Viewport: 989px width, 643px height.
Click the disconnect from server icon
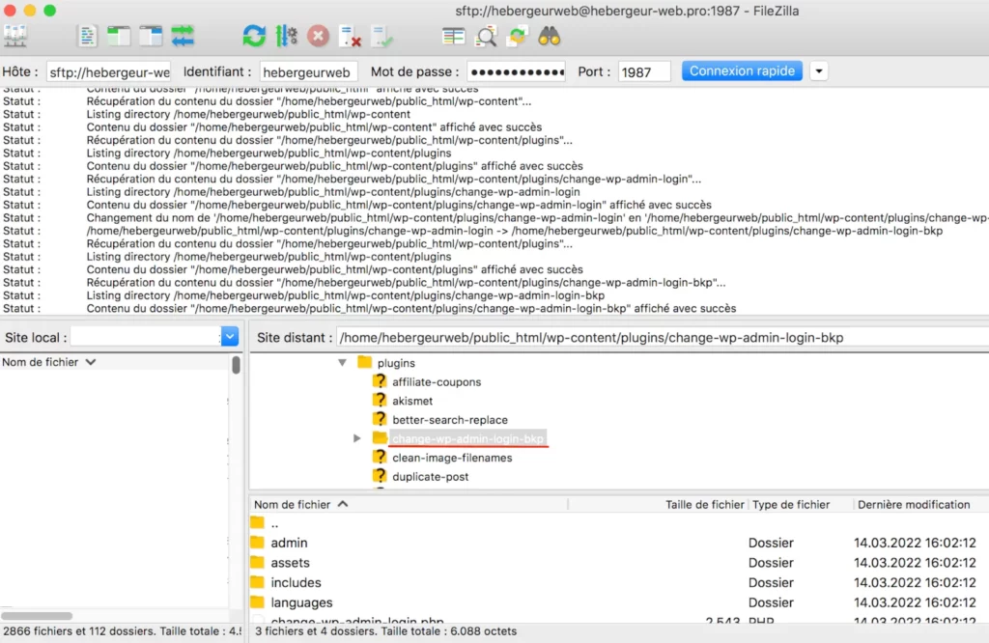pyautogui.click(x=350, y=37)
